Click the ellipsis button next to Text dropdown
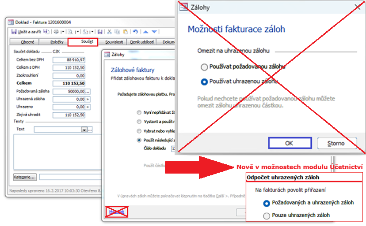Screen dimensions: 366x226 click(x=90, y=130)
